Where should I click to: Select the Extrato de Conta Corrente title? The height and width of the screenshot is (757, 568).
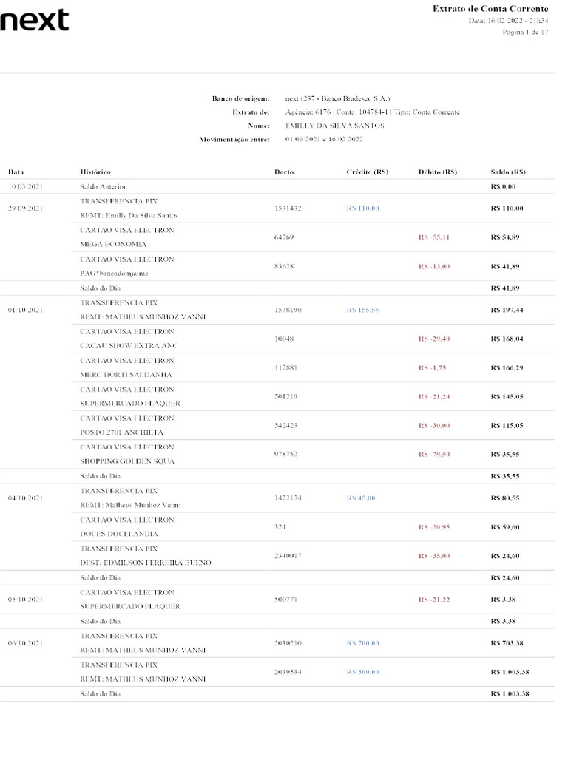pyautogui.click(x=490, y=9)
